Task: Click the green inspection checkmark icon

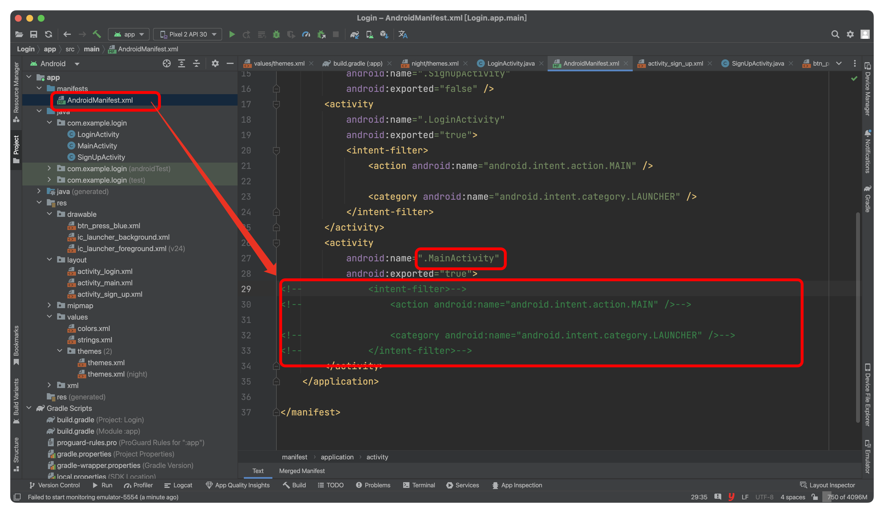Action: [x=854, y=78]
